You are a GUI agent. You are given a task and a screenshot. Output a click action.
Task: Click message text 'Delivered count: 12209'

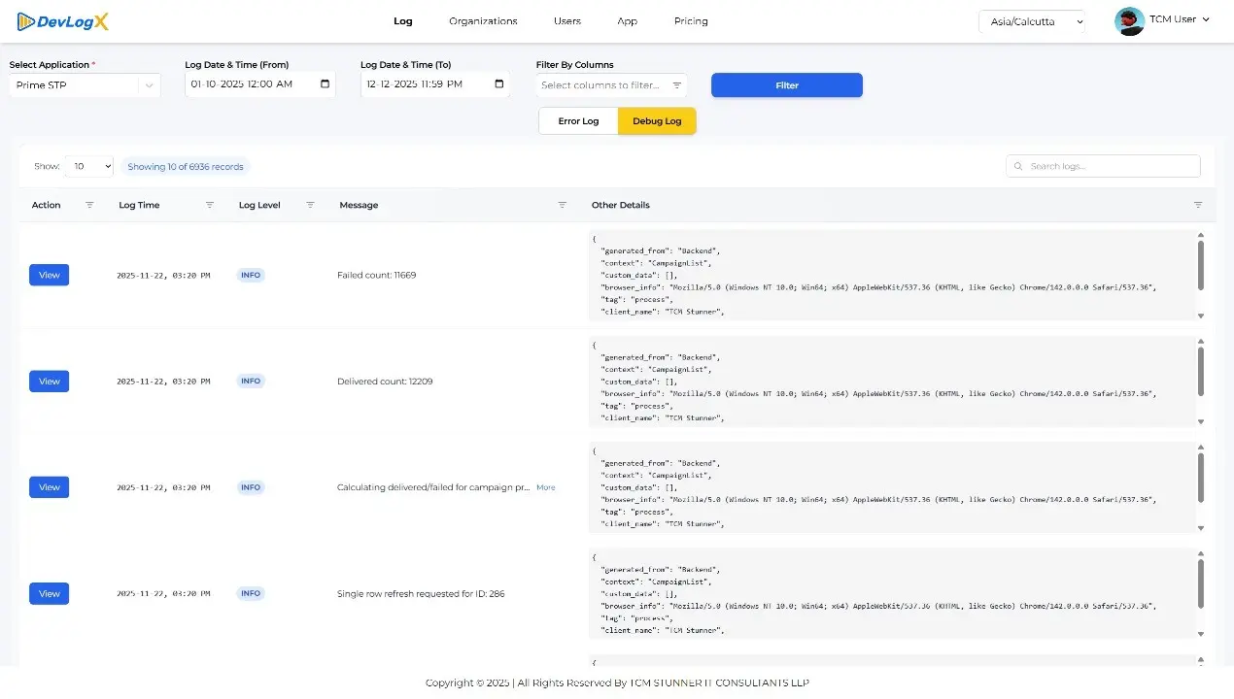385,382
